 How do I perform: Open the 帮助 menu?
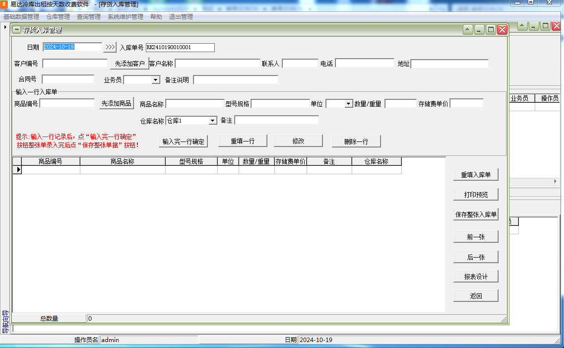tap(156, 16)
